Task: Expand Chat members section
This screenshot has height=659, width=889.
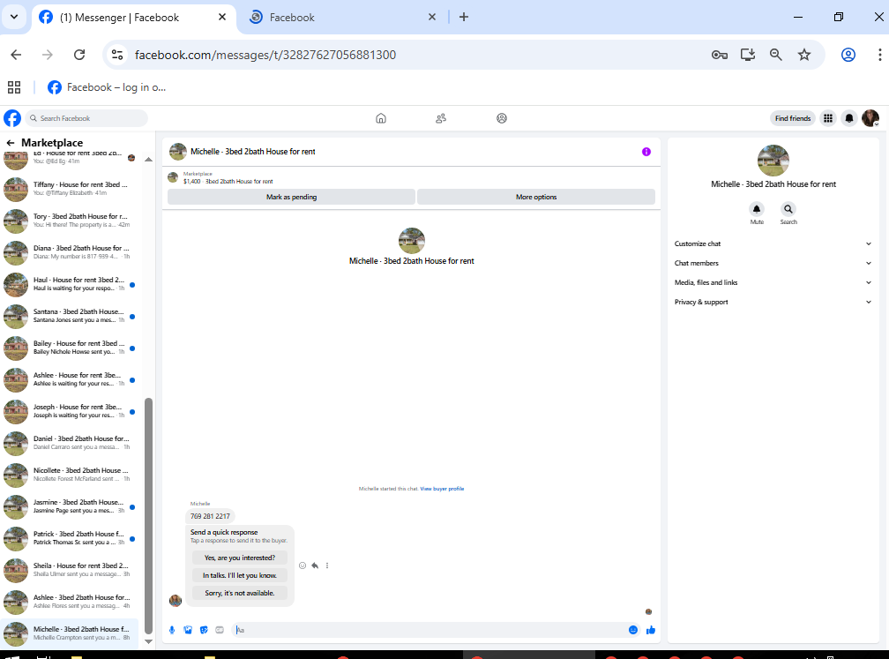Action: click(773, 263)
